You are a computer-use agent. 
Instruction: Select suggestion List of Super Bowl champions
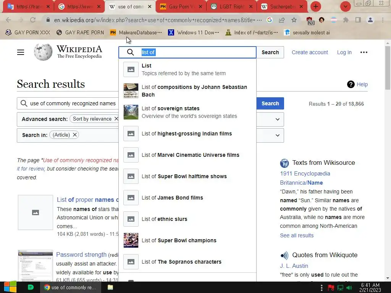pos(187,240)
